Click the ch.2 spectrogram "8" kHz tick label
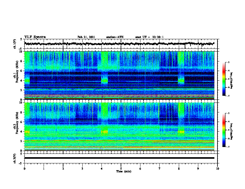This screenshot has height=189, width=245. [22, 112]
